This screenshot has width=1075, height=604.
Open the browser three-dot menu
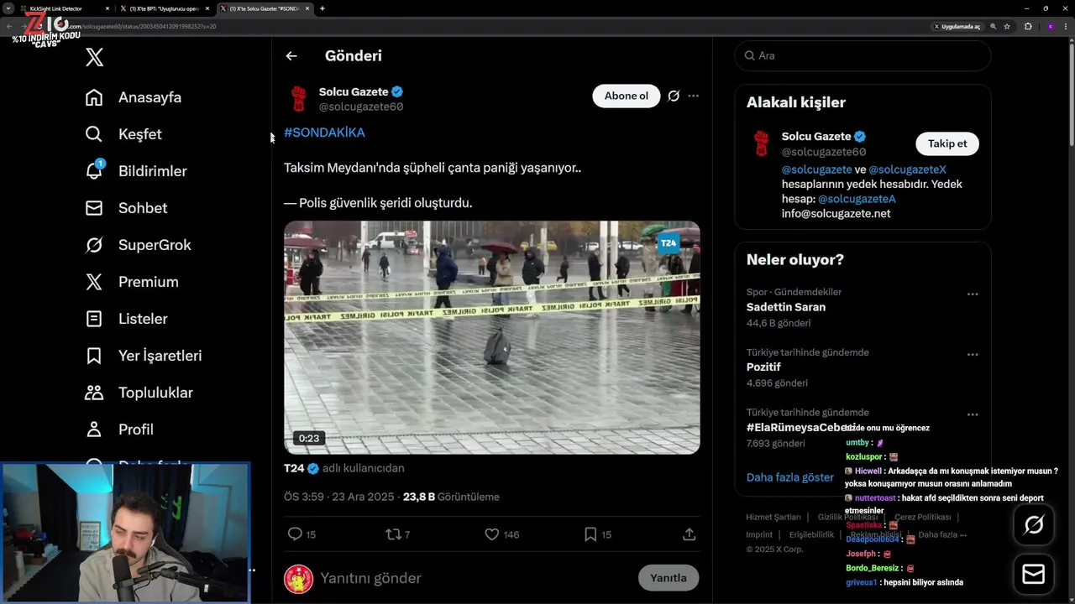click(1065, 26)
